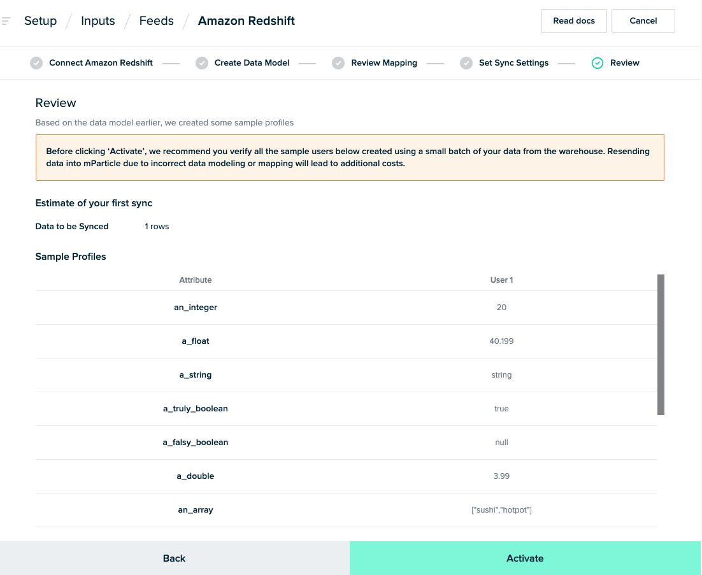The height and width of the screenshot is (575, 702).
Task: Click the green Review step checkmark icon
Action: pos(598,63)
